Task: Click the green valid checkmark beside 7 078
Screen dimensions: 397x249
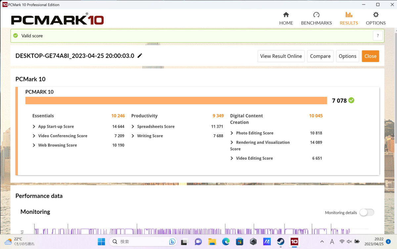Action: click(351, 100)
